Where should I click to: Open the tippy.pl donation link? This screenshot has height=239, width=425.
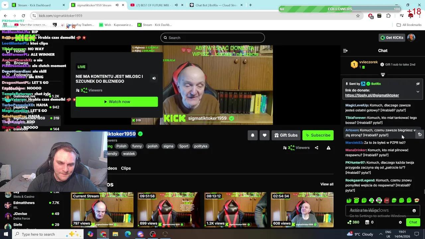[x=372, y=95]
